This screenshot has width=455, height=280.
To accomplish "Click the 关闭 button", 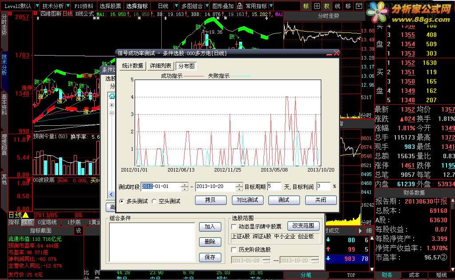I will point(321,200).
